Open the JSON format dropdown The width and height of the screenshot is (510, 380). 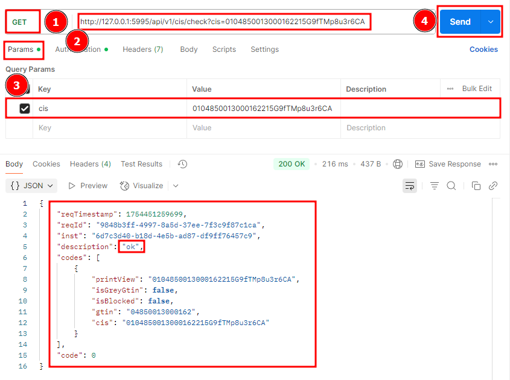[x=33, y=186]
